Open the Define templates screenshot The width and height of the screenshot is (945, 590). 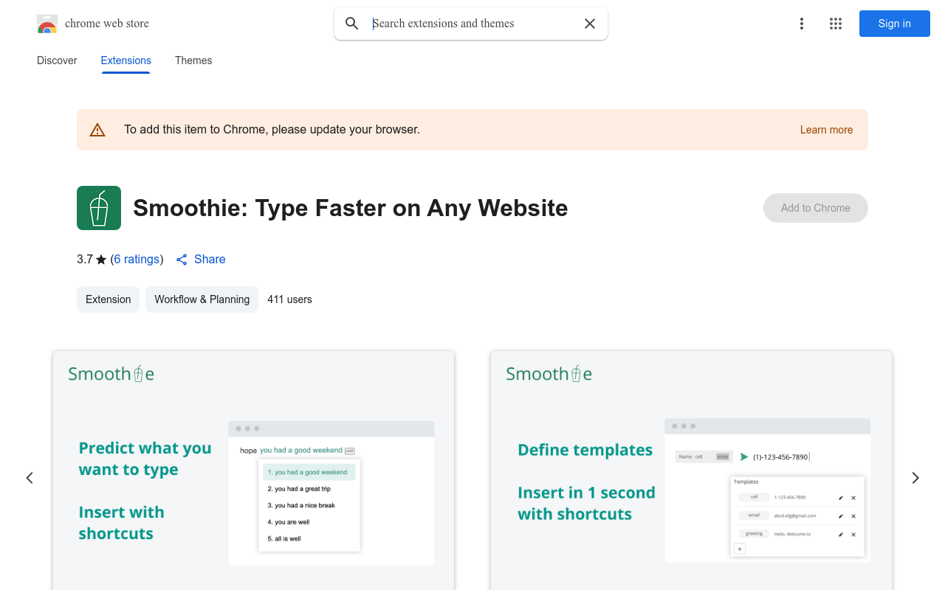691,471
